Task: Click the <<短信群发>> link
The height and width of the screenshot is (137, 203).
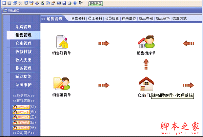Action: coord(24,95)
